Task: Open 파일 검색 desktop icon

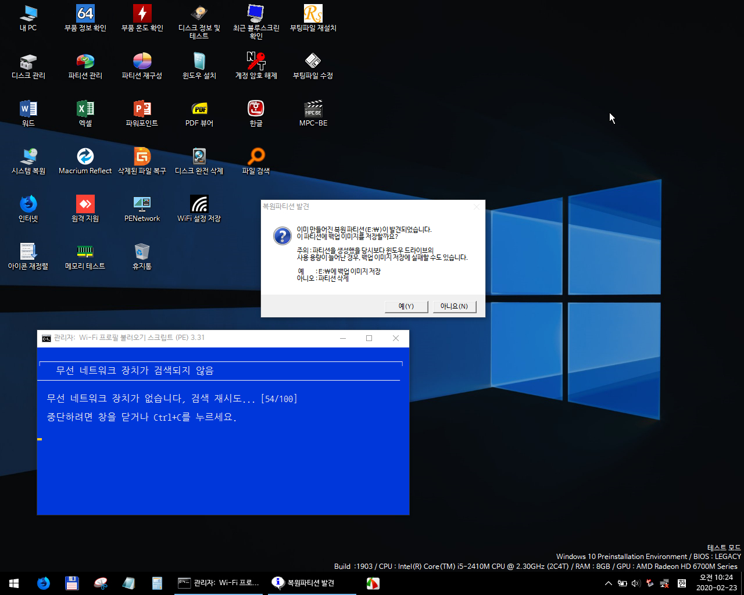Action: point(256,161)
